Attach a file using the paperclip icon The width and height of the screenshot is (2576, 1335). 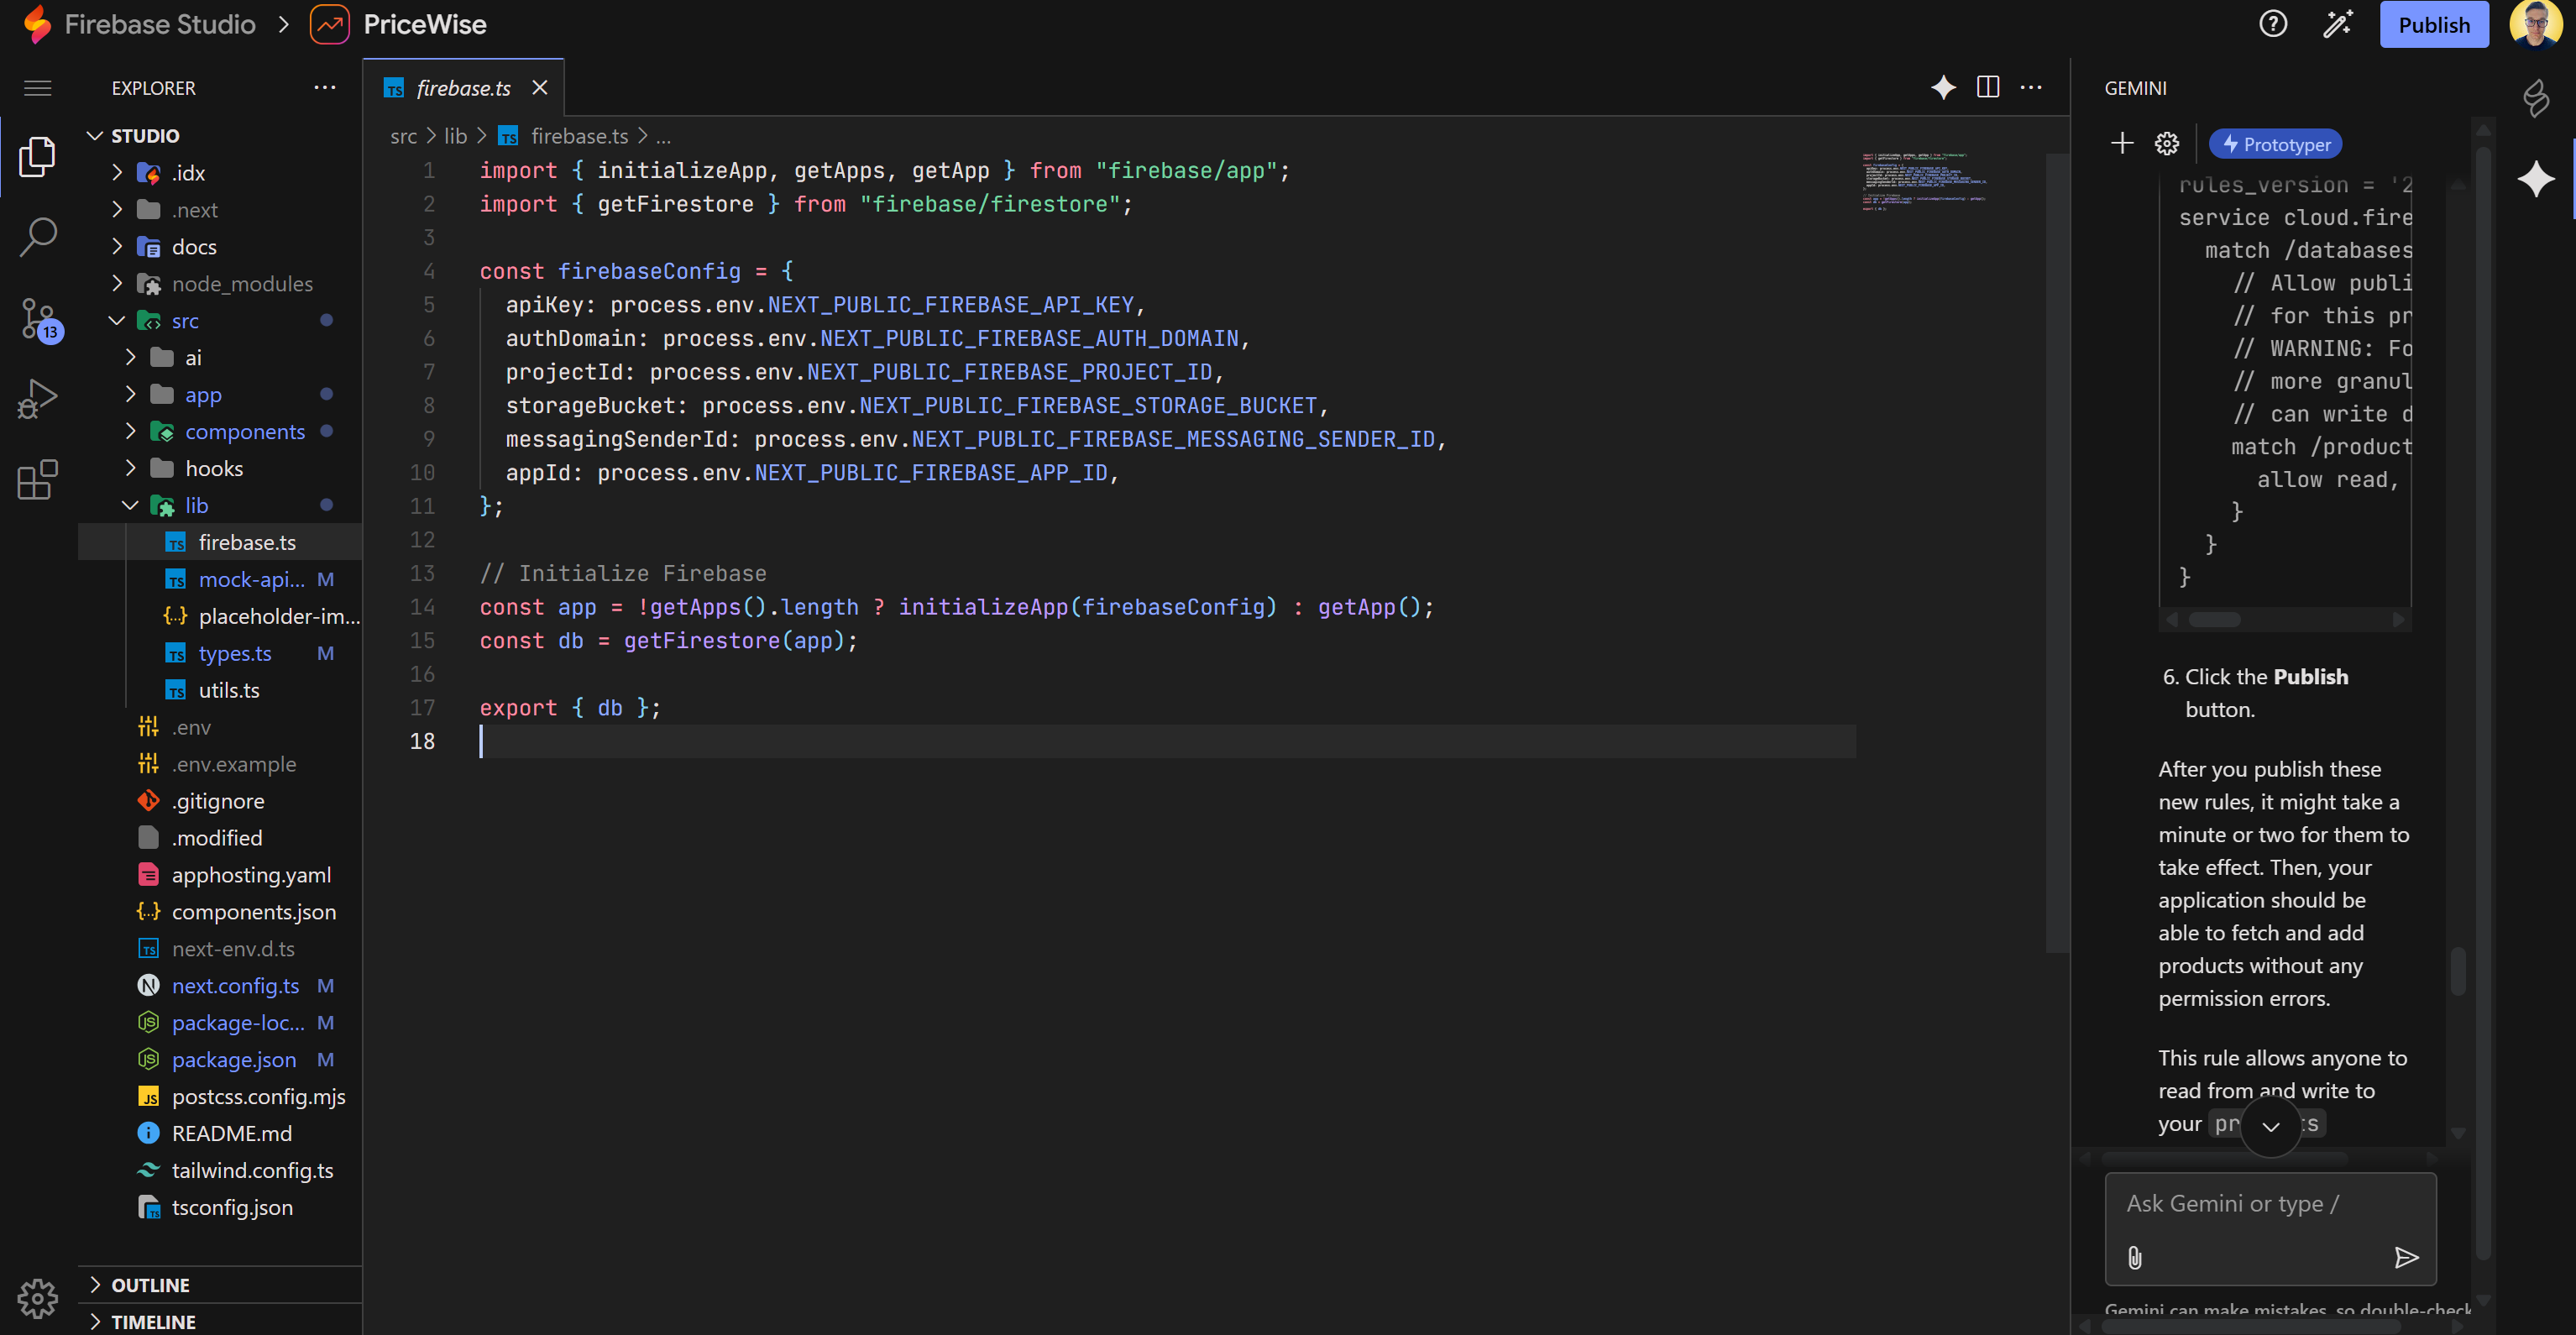click(x=2136, y=1258)
